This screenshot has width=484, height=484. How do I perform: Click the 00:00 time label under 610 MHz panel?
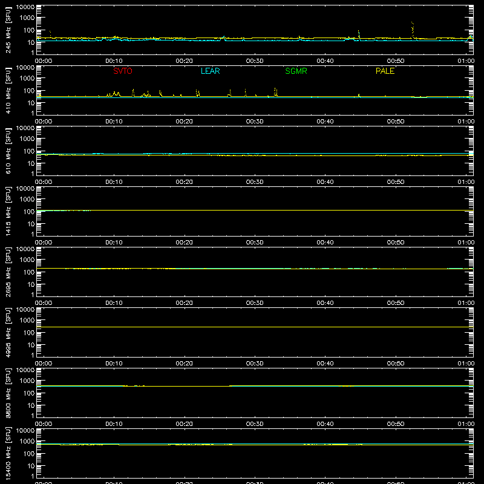[44, 182]
